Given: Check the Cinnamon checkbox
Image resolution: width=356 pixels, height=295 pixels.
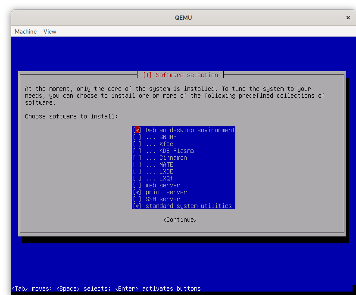Looking at the screenshot, I should [x=137, y=158].
